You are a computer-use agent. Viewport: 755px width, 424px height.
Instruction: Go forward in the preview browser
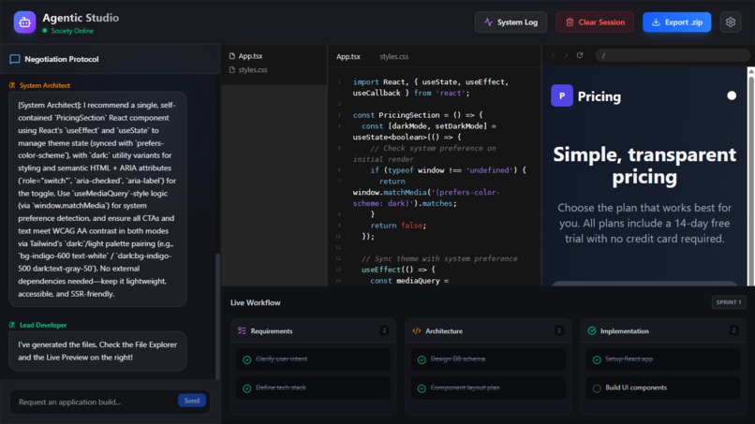tap(566, 55)
